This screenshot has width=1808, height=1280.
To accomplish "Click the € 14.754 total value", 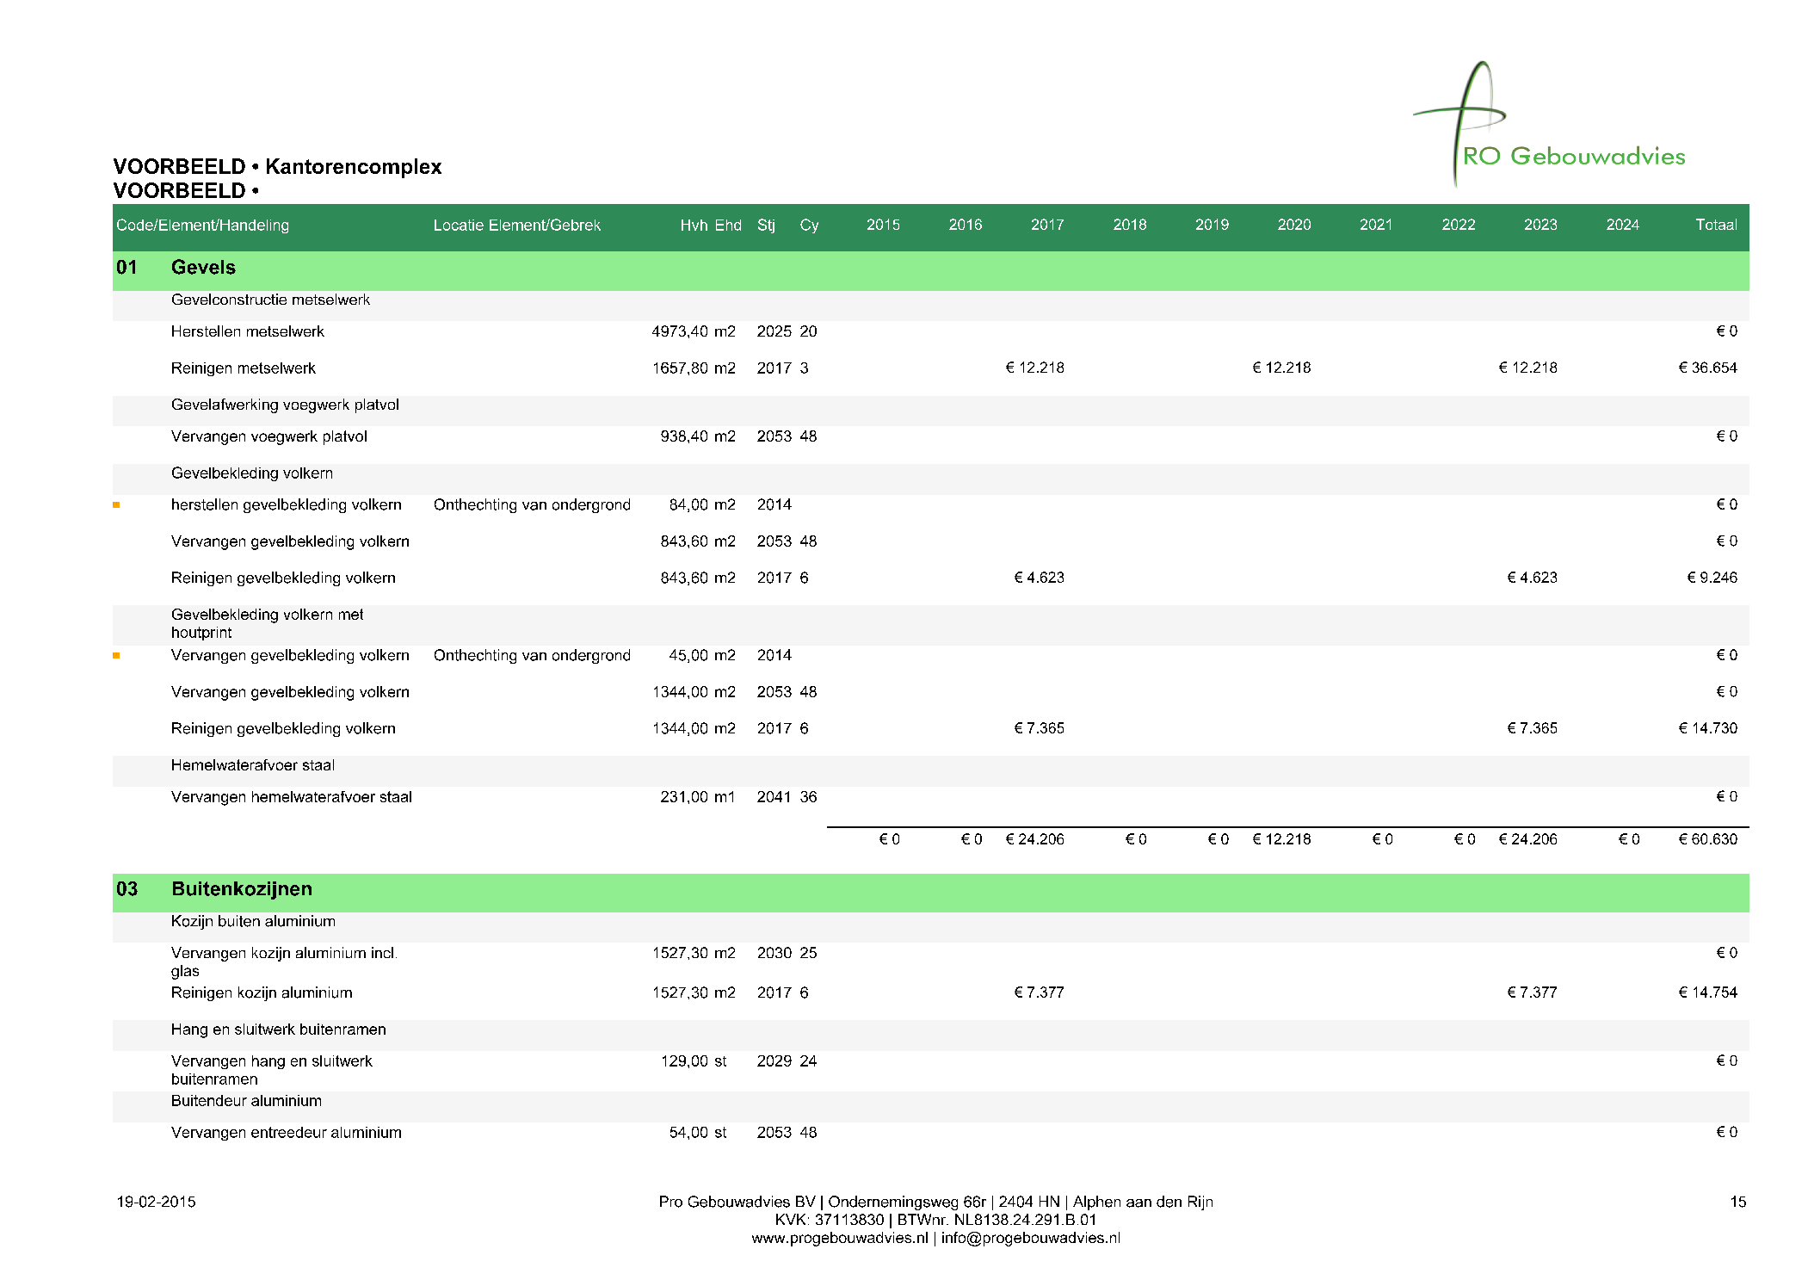I will (1707, 993).
